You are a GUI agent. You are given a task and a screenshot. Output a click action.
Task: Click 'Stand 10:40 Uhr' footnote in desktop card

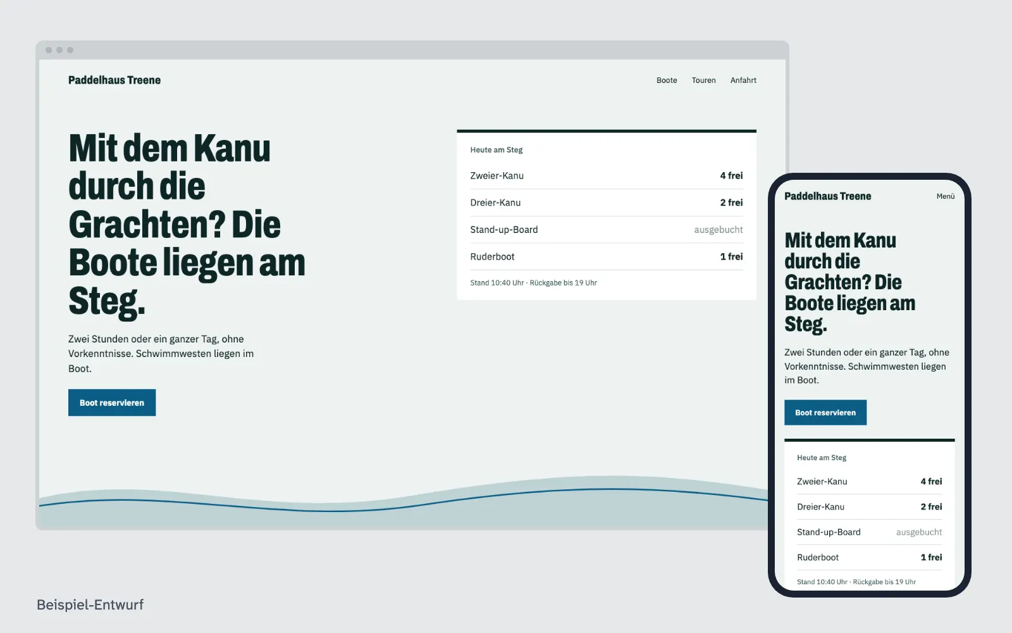533,283
